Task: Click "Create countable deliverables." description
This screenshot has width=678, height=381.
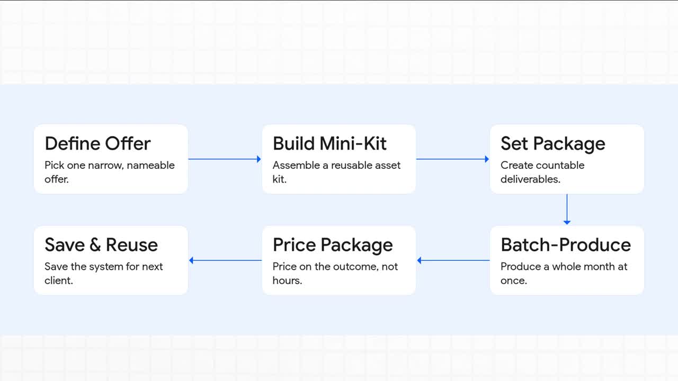Action: 542,172
